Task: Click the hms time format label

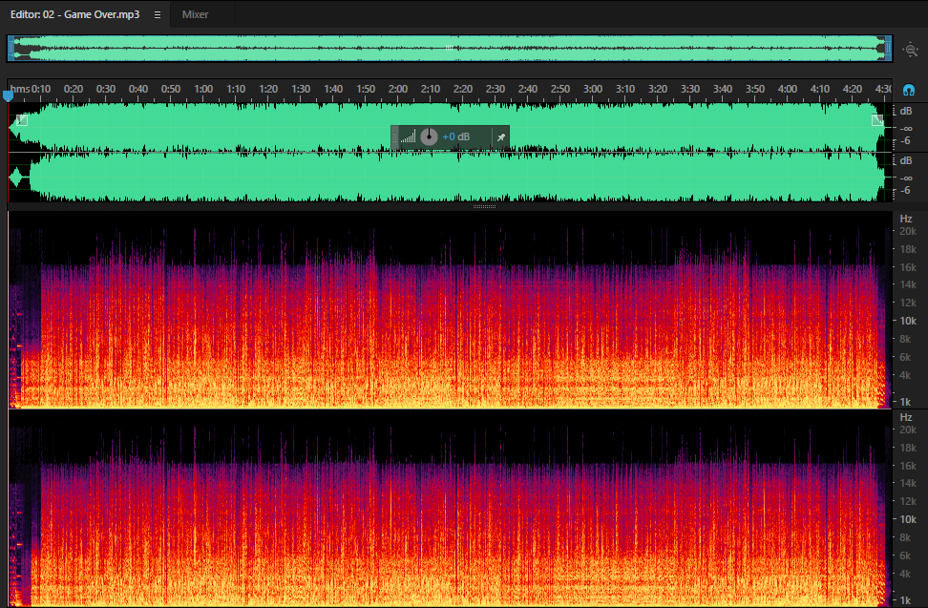Action: [19, 89]
